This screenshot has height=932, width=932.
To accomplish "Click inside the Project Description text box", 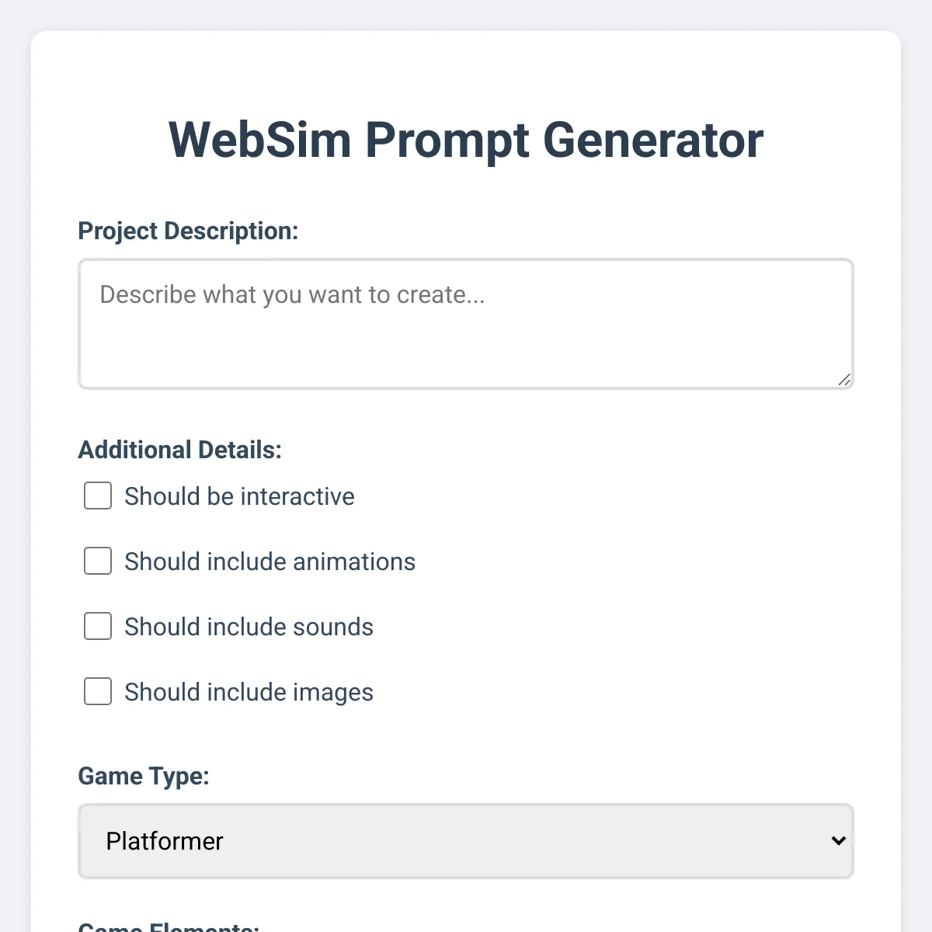I will point(466,322).
